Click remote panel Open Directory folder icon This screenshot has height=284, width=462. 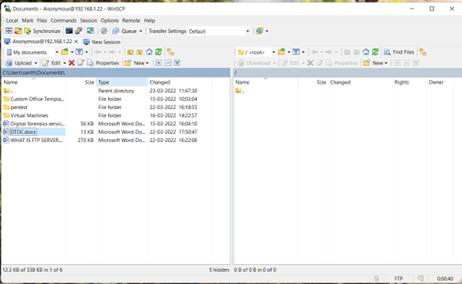(282, 52)
